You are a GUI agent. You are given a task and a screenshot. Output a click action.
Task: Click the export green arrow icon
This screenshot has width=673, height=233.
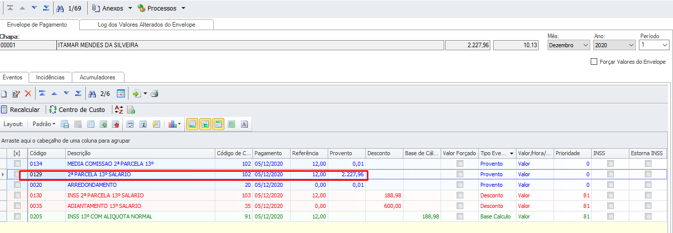137,93
